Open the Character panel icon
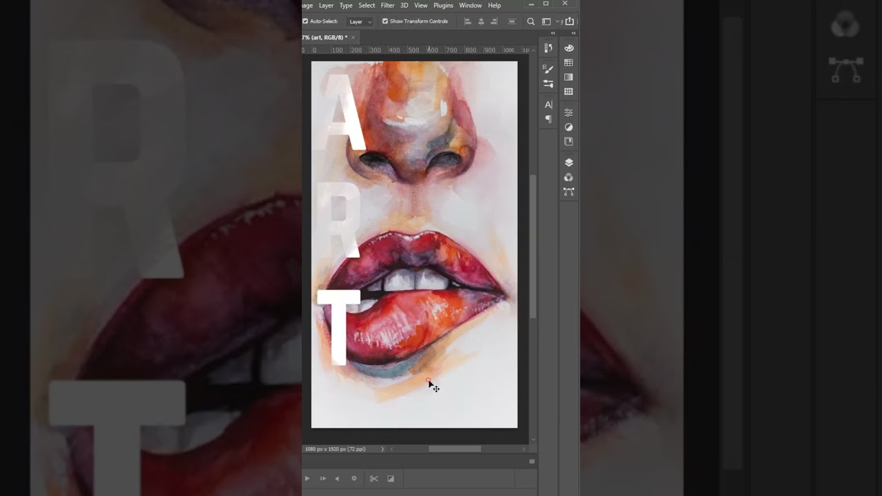 point(548,105)
